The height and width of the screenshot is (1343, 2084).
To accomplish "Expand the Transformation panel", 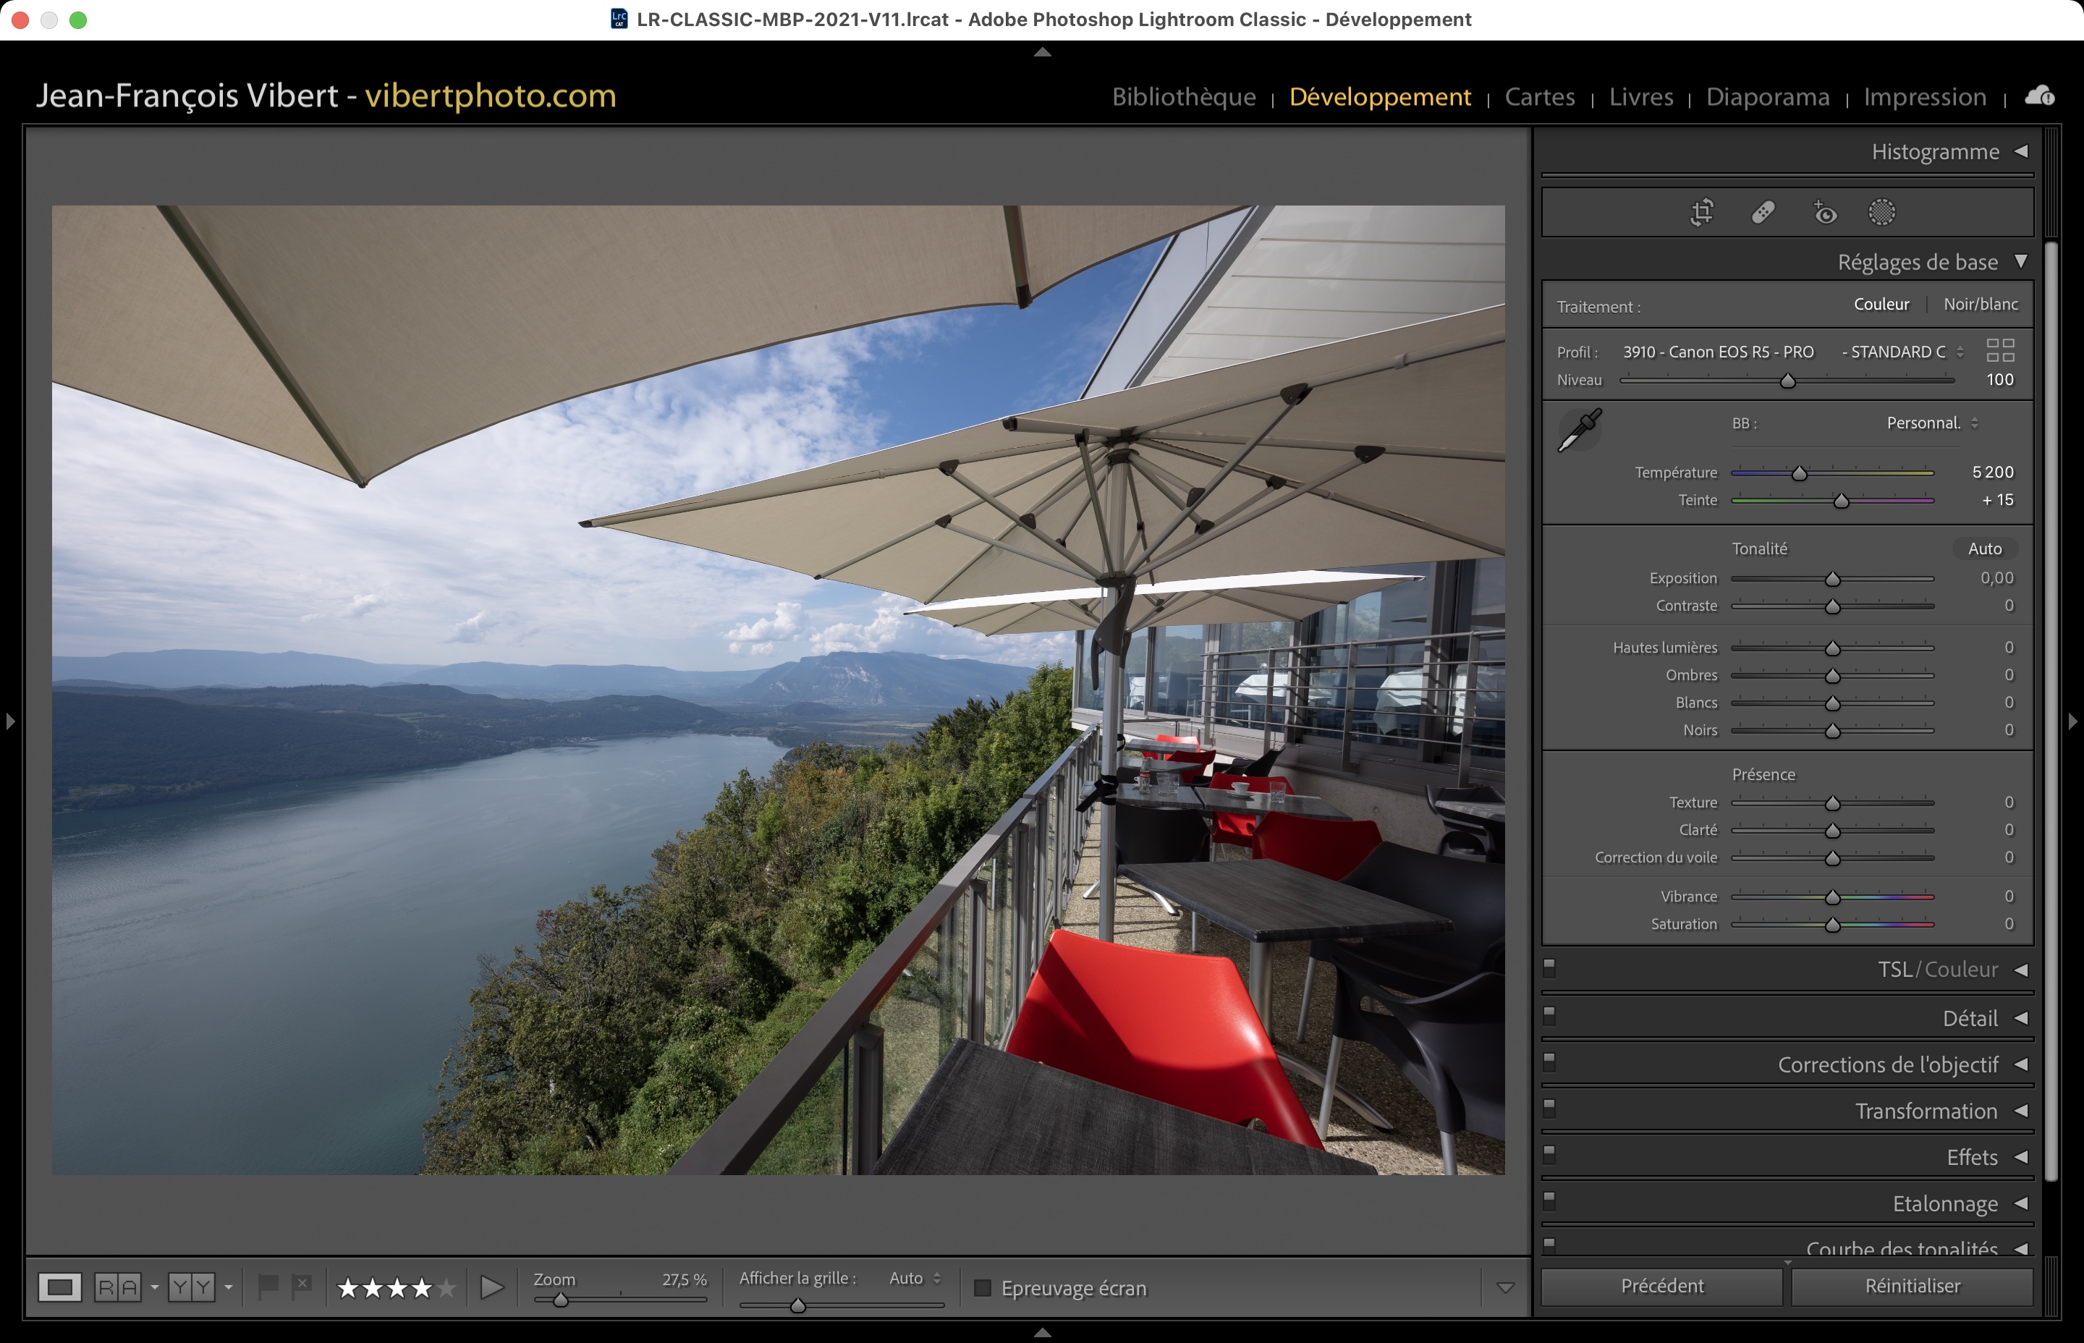I will pos(1926,1111).
